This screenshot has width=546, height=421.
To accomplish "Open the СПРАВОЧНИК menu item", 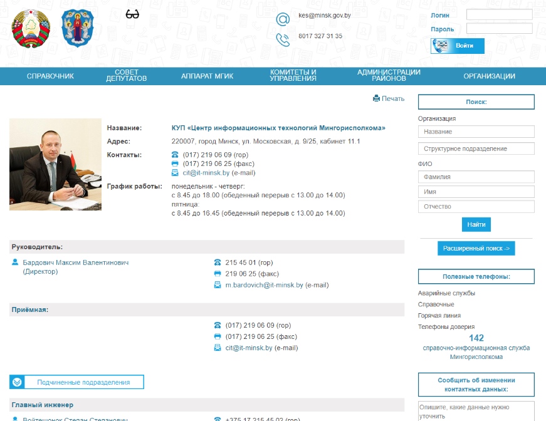I will (x=51, y=76).
